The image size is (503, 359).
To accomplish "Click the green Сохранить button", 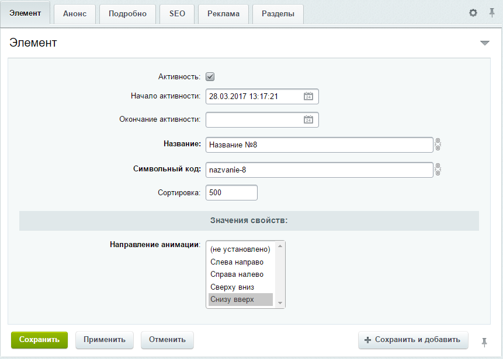I will pos(40,340).
